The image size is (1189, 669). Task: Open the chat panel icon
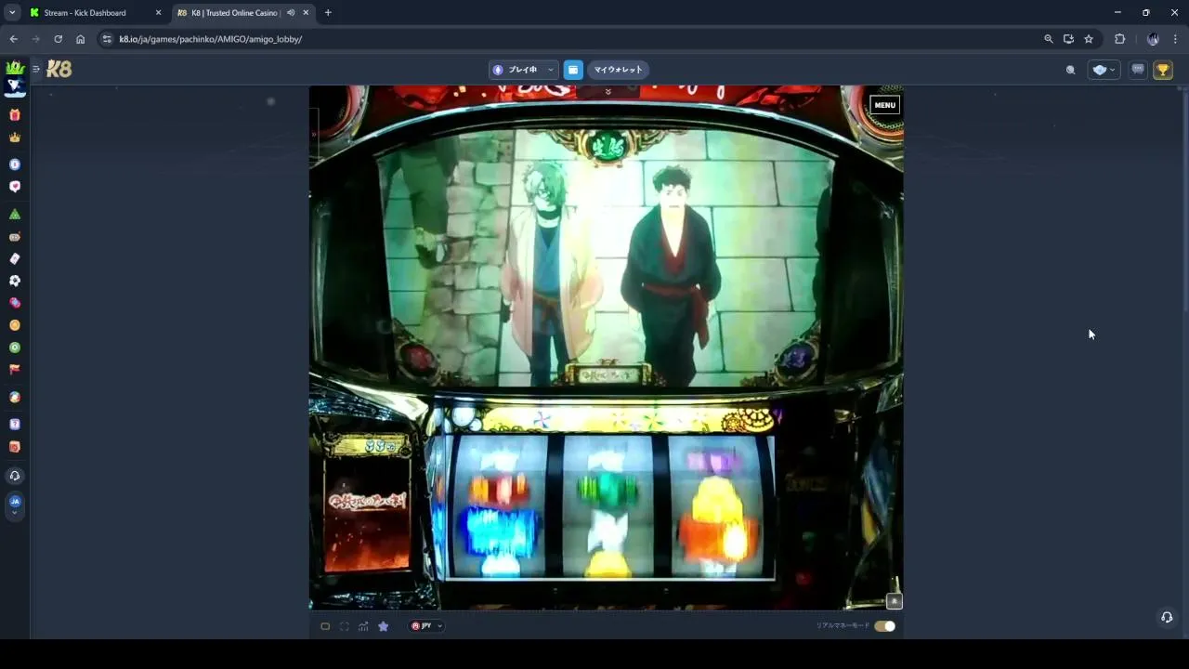tap(1137, 70)
